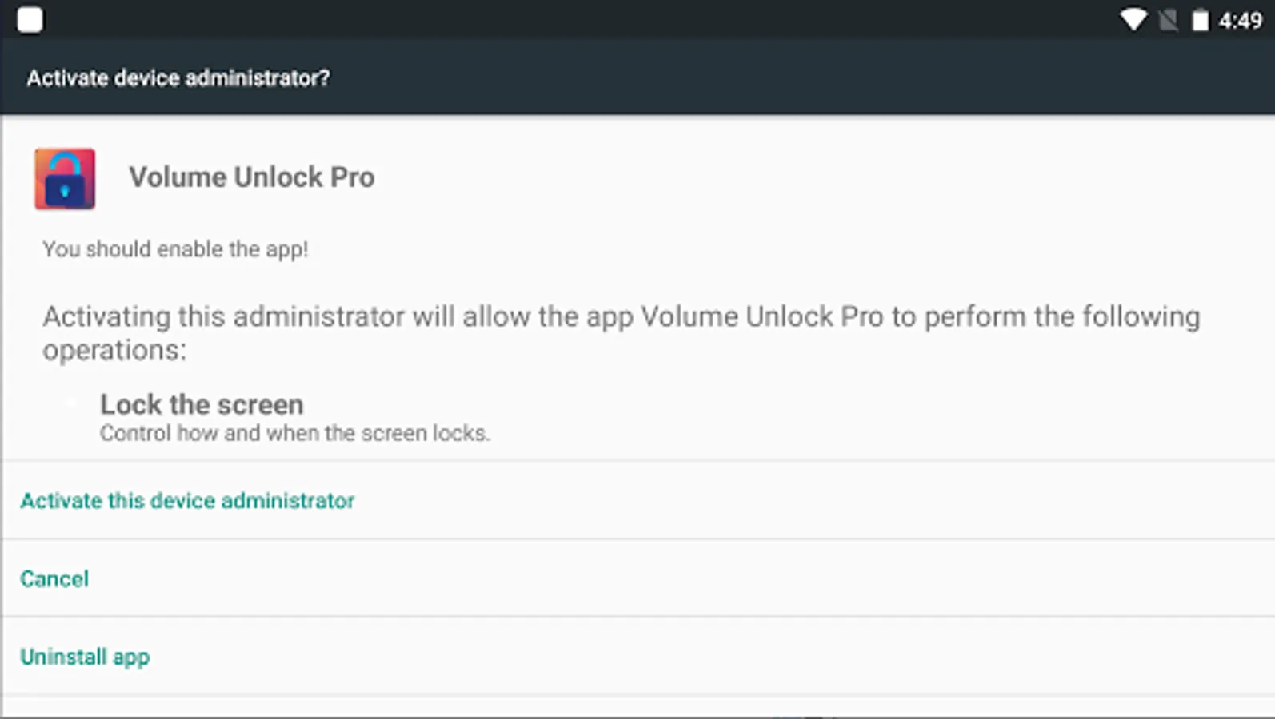Tap the faint bullet beside Lock the screen
This screenshot has width=1275, height=719.
coord(71,404)
